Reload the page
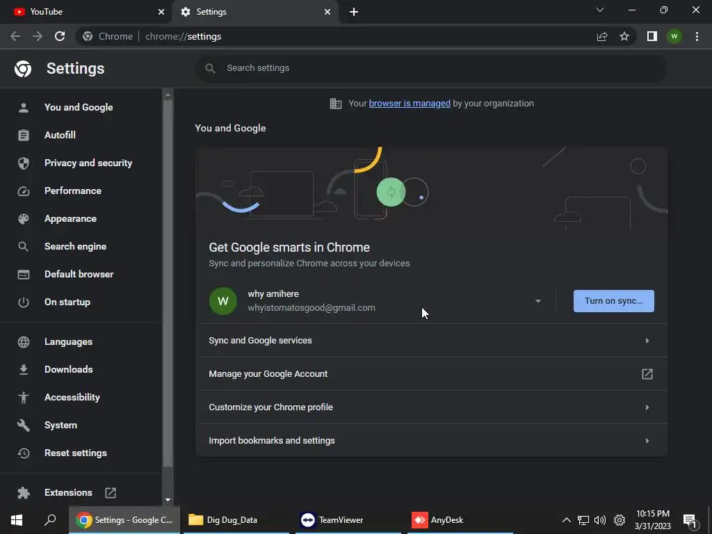This screenshot has height=534, width=712. point(60,36)
